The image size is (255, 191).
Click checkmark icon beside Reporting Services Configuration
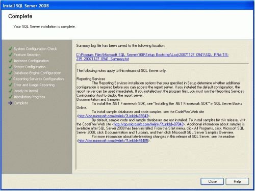point(10,78)
